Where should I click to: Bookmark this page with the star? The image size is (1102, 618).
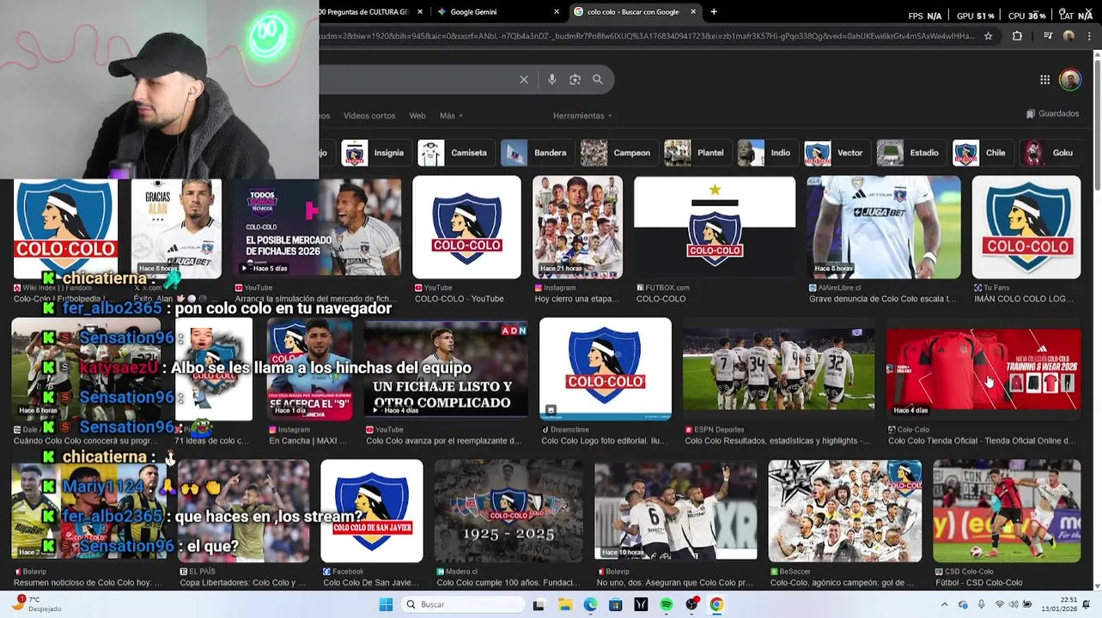(989, 36)
